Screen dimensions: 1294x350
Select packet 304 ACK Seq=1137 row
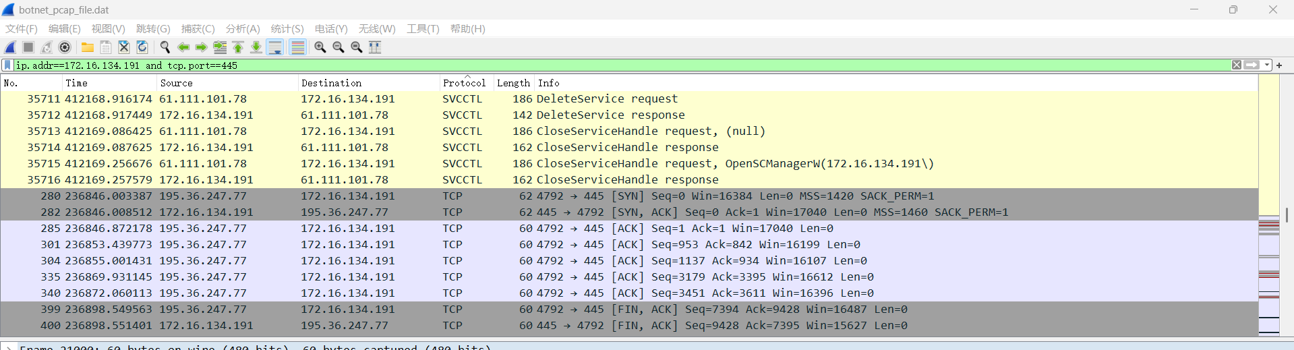pyautogui.click(x=629, y=261)
